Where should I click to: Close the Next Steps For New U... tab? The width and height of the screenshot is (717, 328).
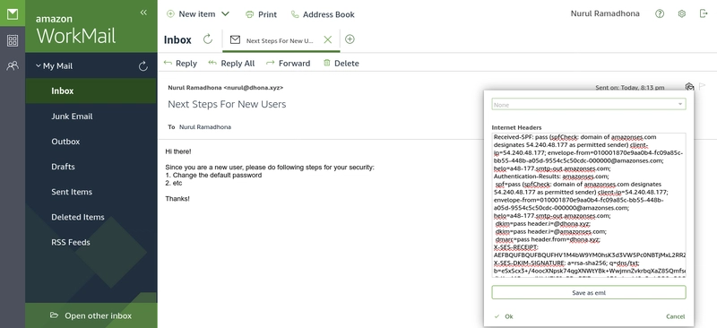point(327,39)
